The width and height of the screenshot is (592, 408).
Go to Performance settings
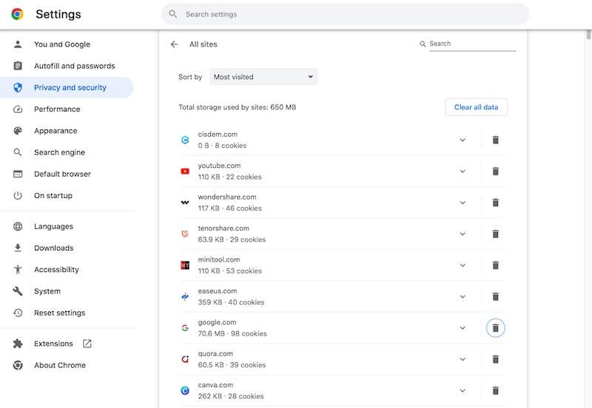pos(67,109)
